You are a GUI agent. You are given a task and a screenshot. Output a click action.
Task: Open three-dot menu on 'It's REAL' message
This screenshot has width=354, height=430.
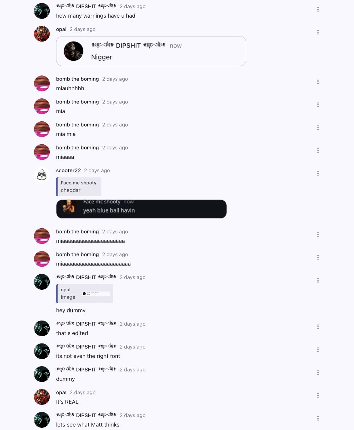318,395
